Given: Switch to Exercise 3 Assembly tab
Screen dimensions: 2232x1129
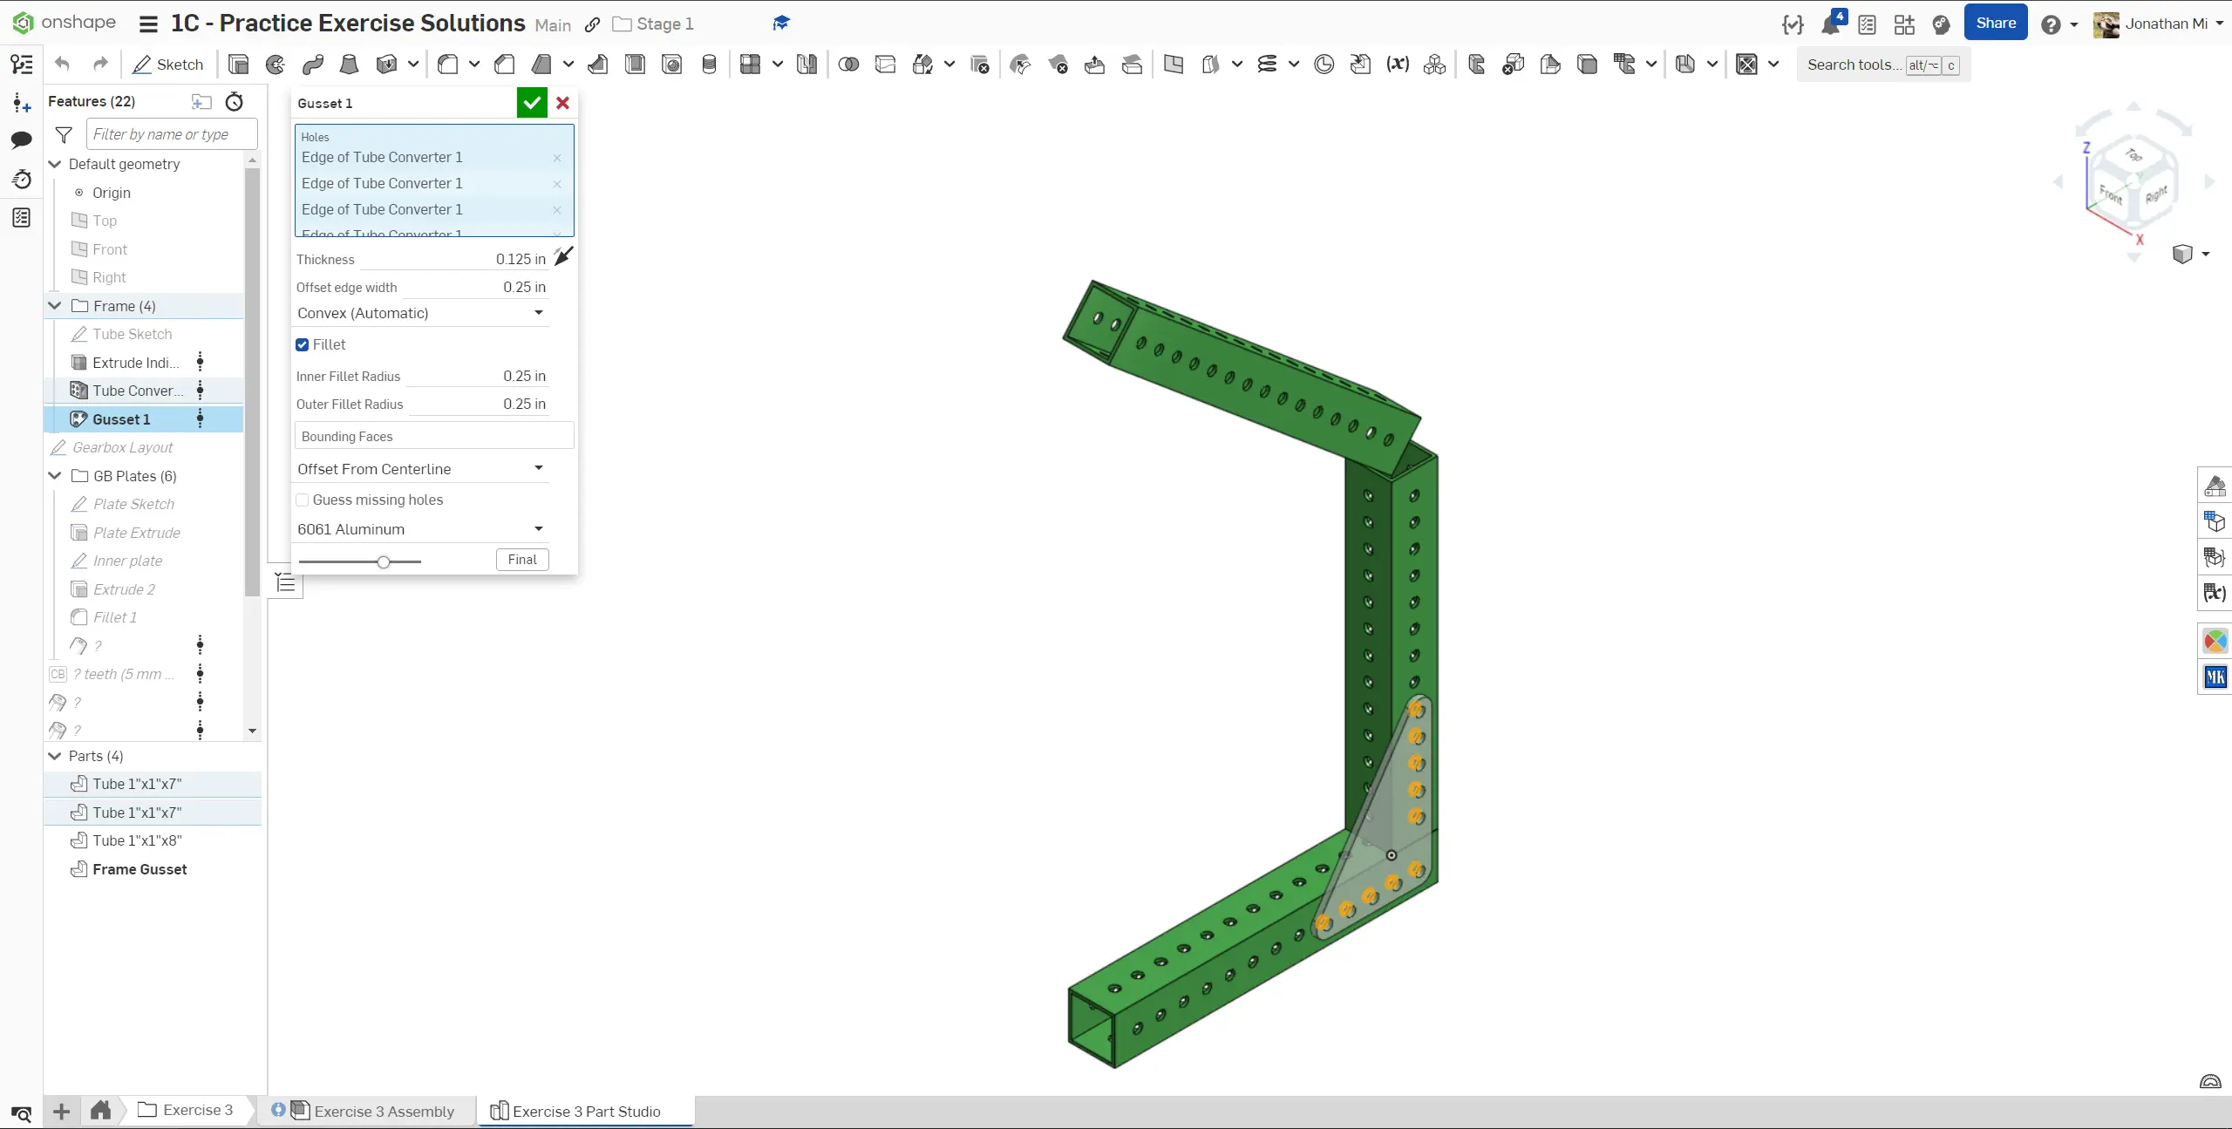Looking at the screenshot, I should coord(384,1111).
